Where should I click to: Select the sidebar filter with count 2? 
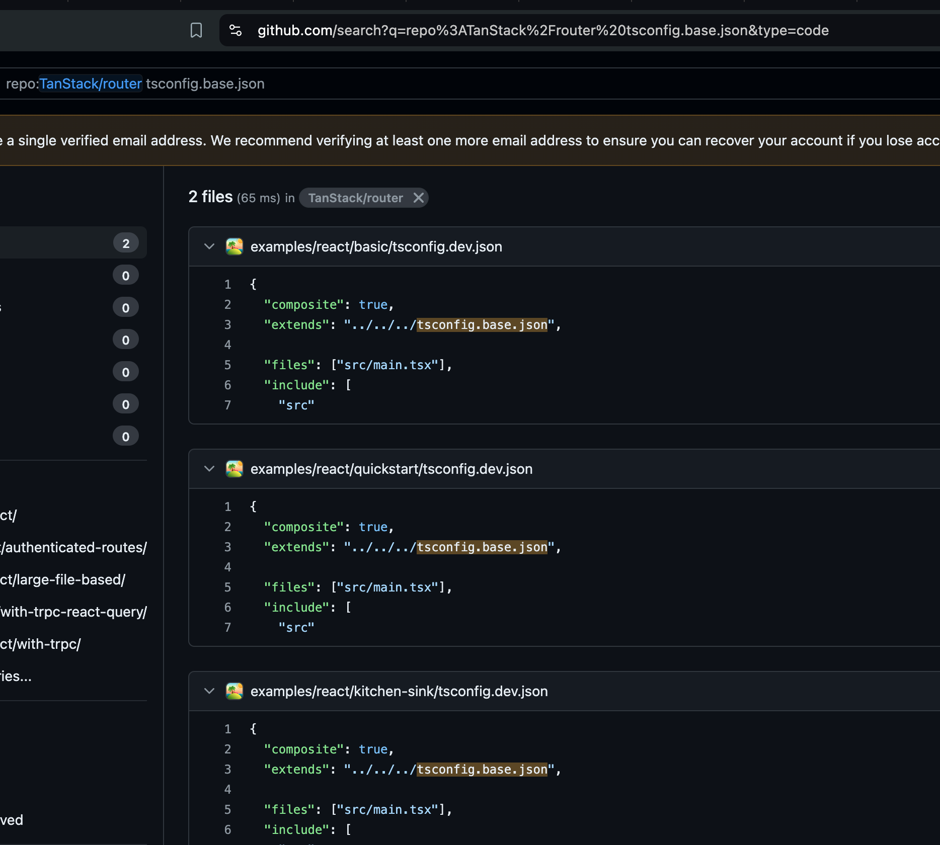(73, 243)
